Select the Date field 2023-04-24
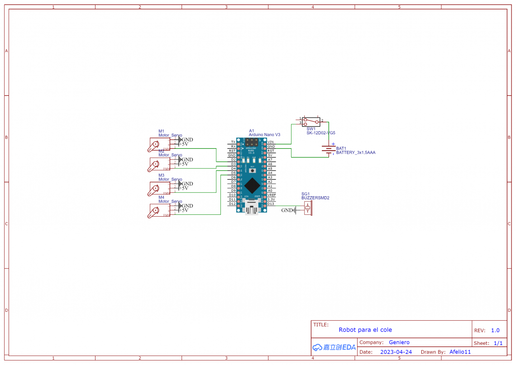Image resolution: width=516 pixels, height=365 pixels. click(x=396, y=351)
